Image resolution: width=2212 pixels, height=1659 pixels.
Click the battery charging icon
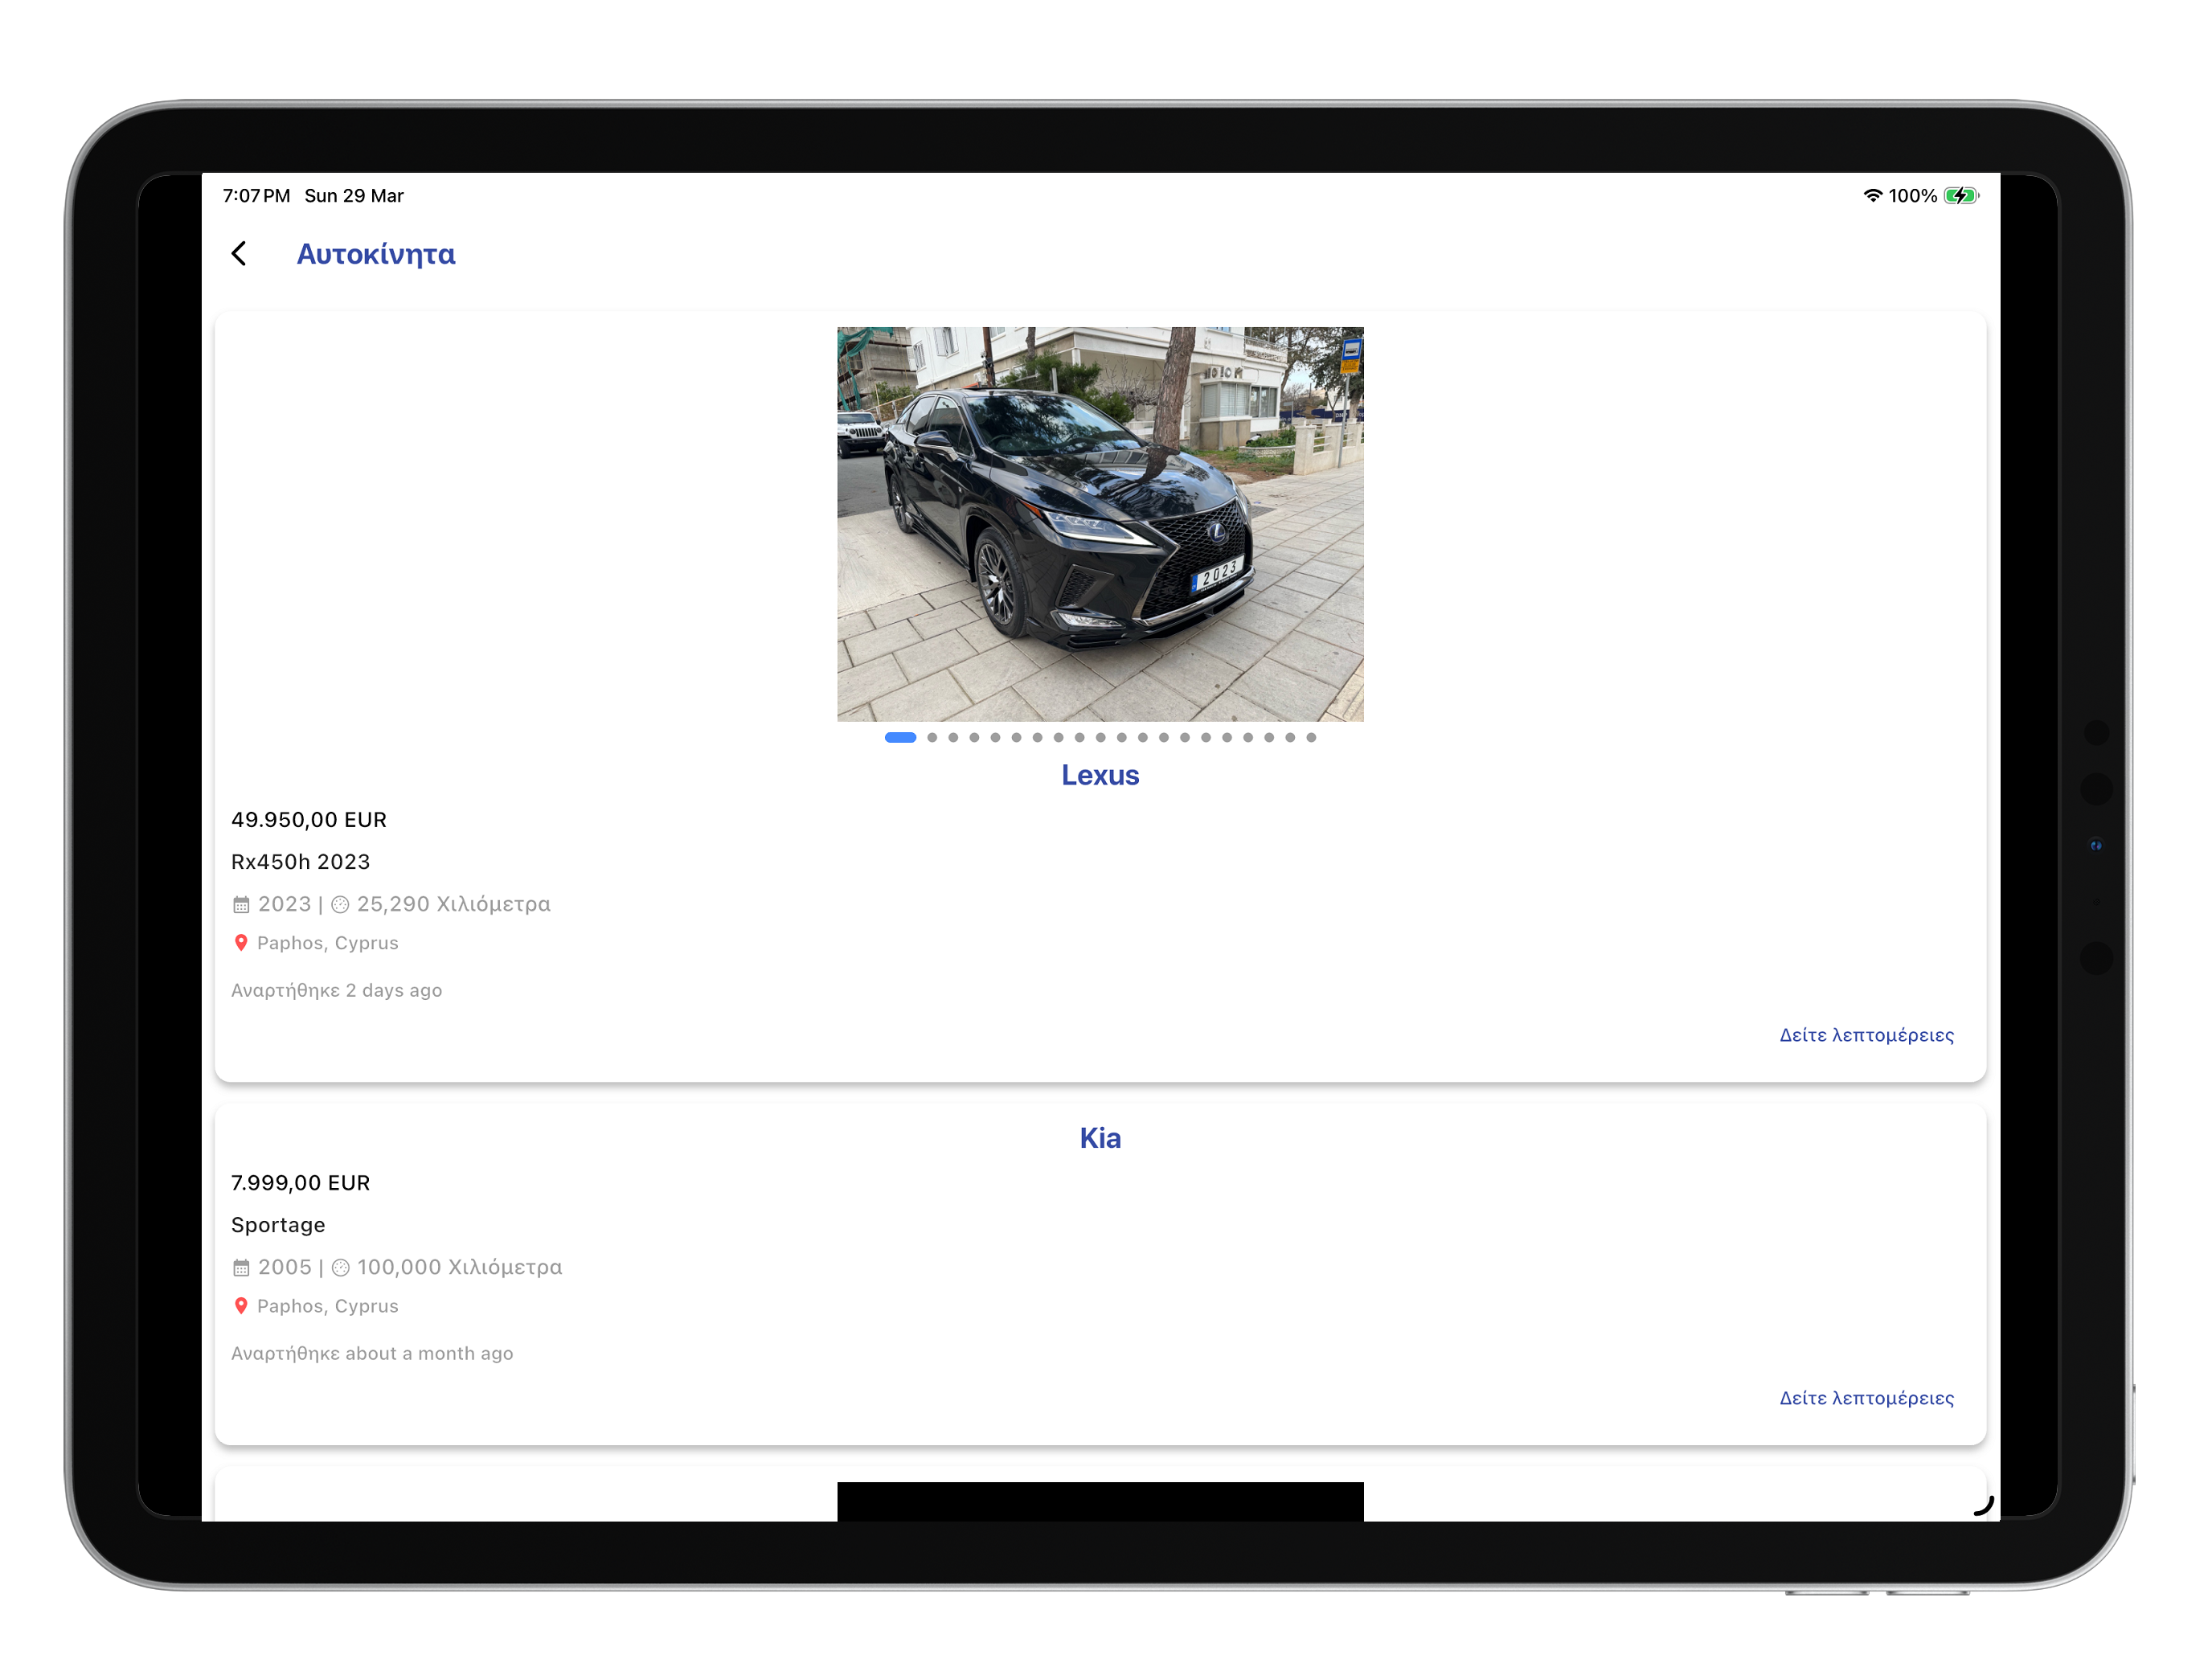(x=1961, y=196)
